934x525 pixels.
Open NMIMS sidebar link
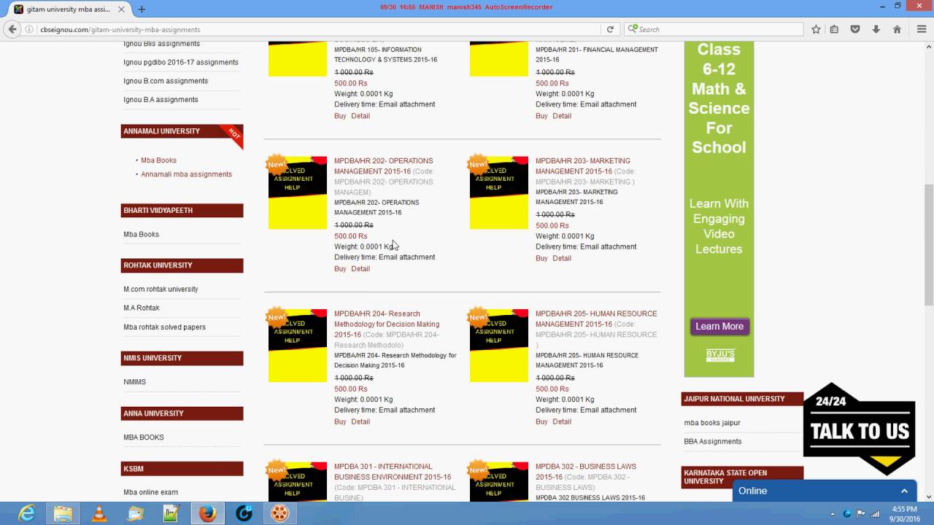tap(134, 382)
